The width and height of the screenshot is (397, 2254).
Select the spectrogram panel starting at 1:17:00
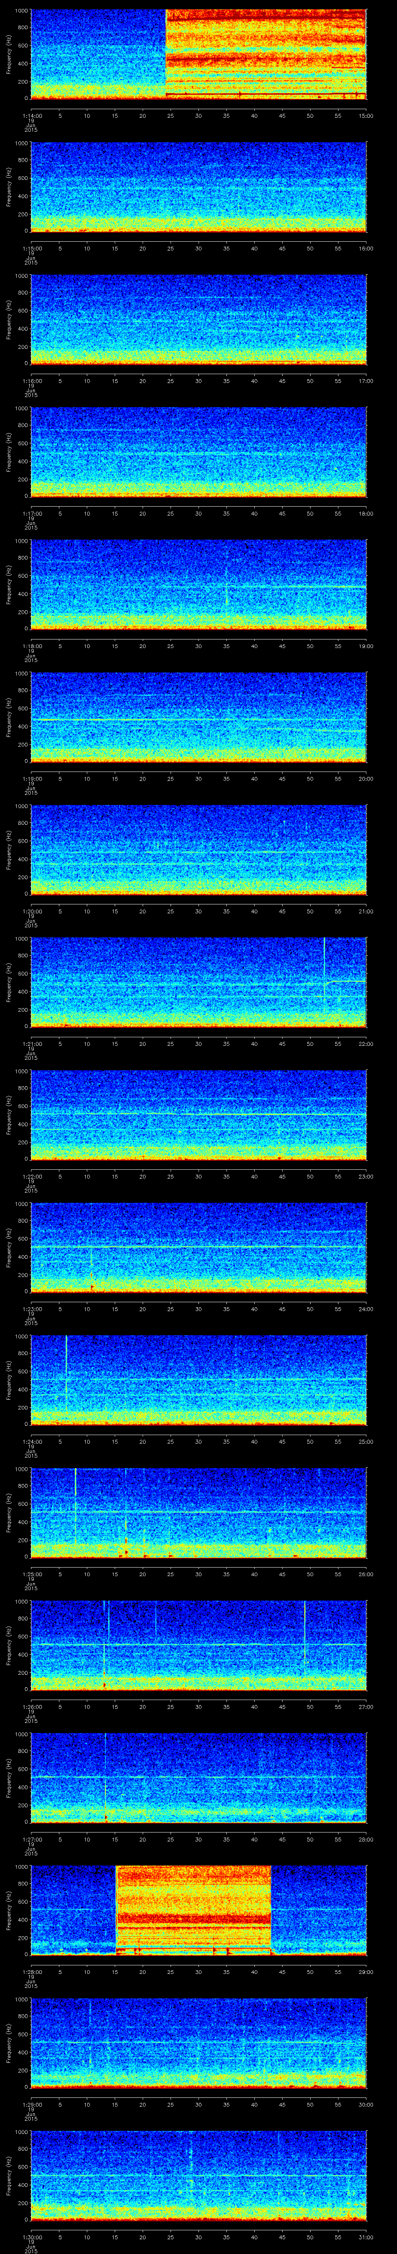pyautogui.click(x=198, y=451)
